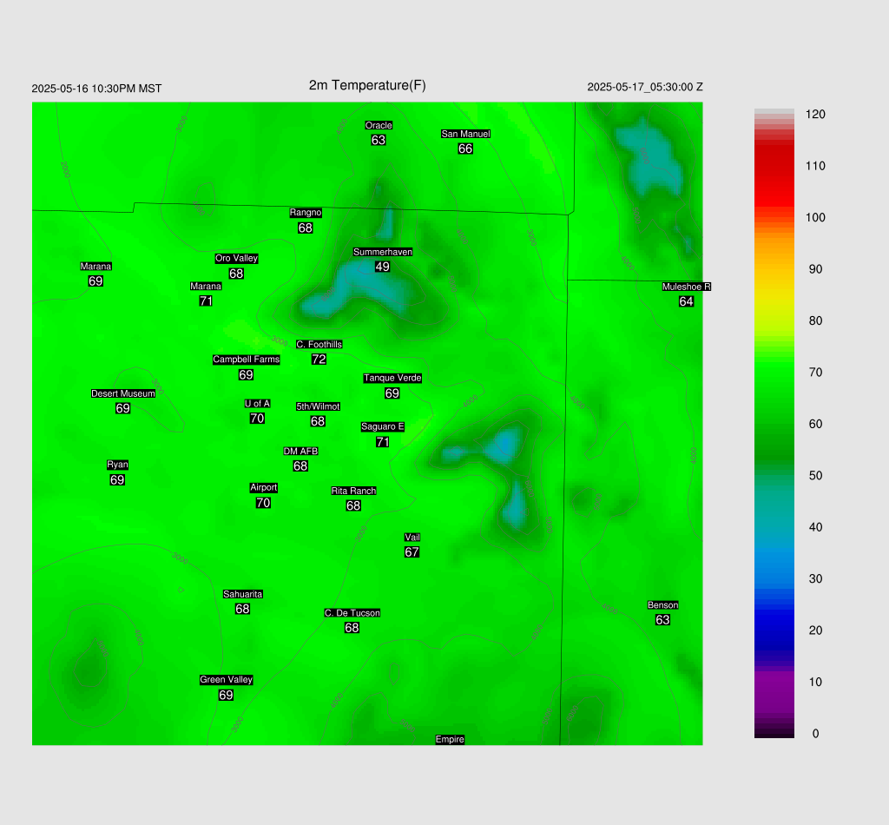Viewport: 889px width, 825px height.
Task: Select the 68 reading under Sahuarita
Action: (242, 609)
